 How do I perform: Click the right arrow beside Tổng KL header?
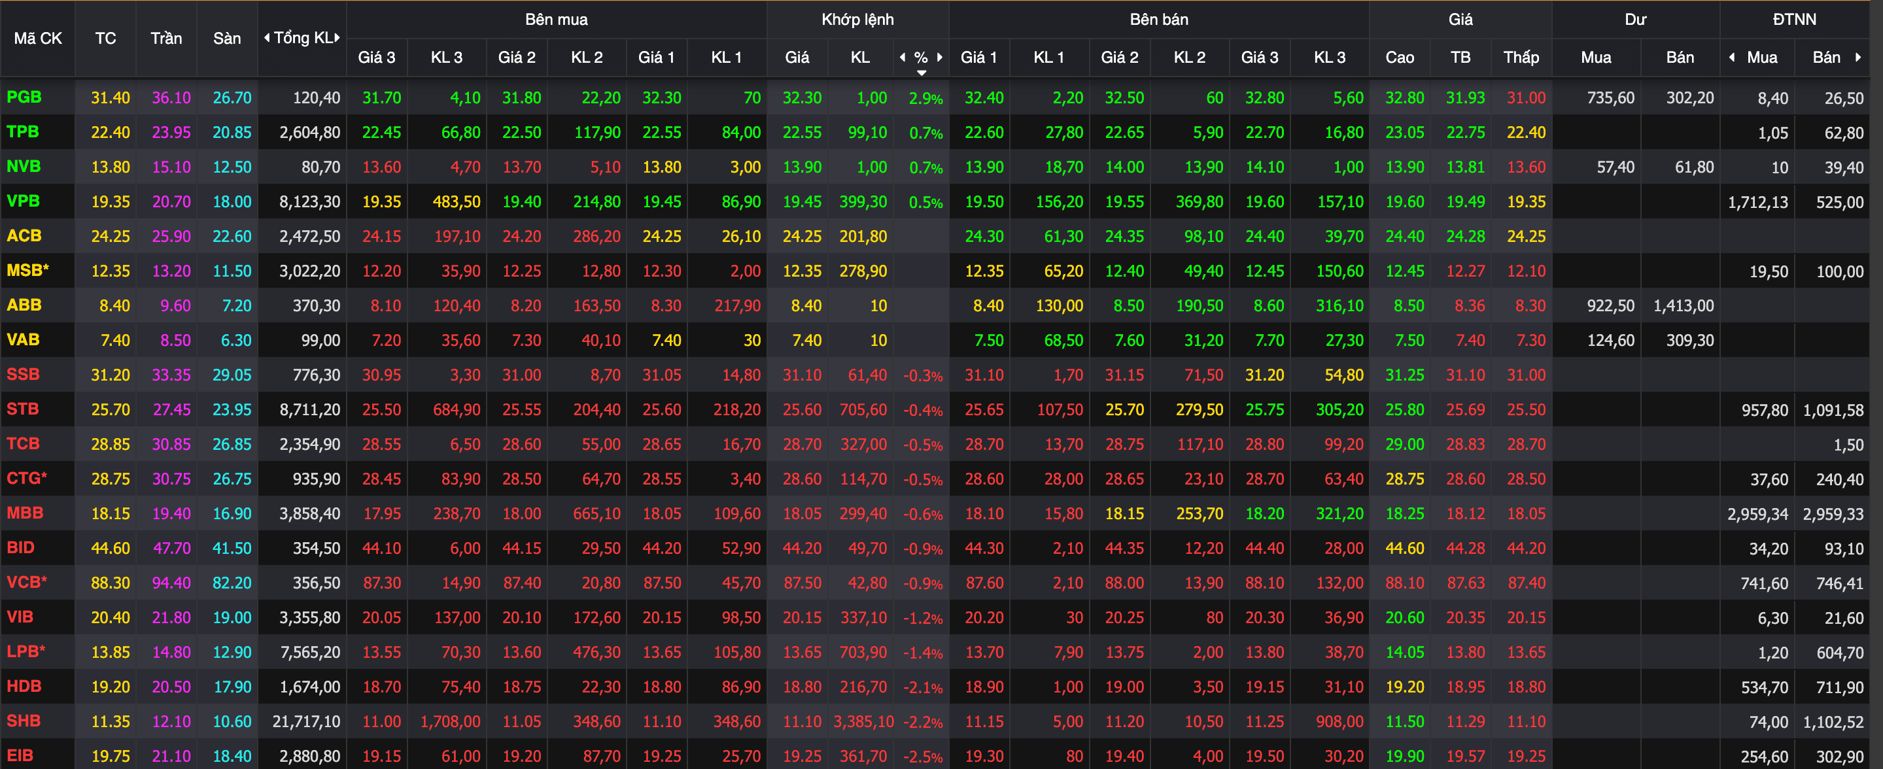(x=337, y=38)
